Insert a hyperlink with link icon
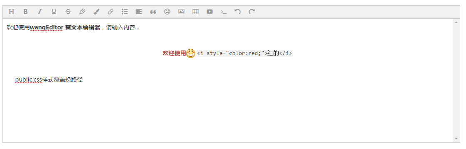Screen dimensions: 466x149 [110, 12]
